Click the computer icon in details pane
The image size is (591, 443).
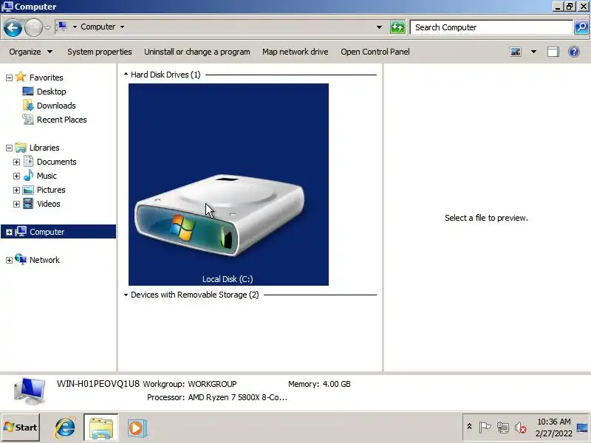pyautogui.click(x=30, y=391)
